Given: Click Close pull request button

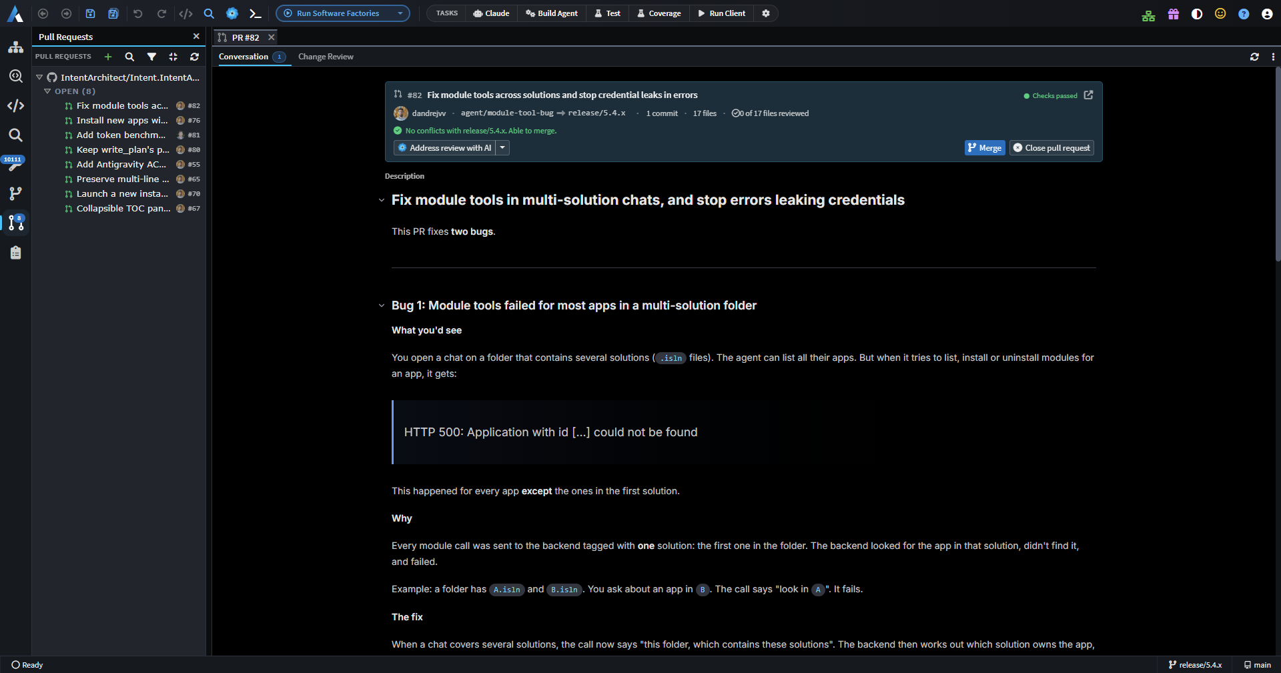Looking at the screenshot, I should [x=1051, y=148].
